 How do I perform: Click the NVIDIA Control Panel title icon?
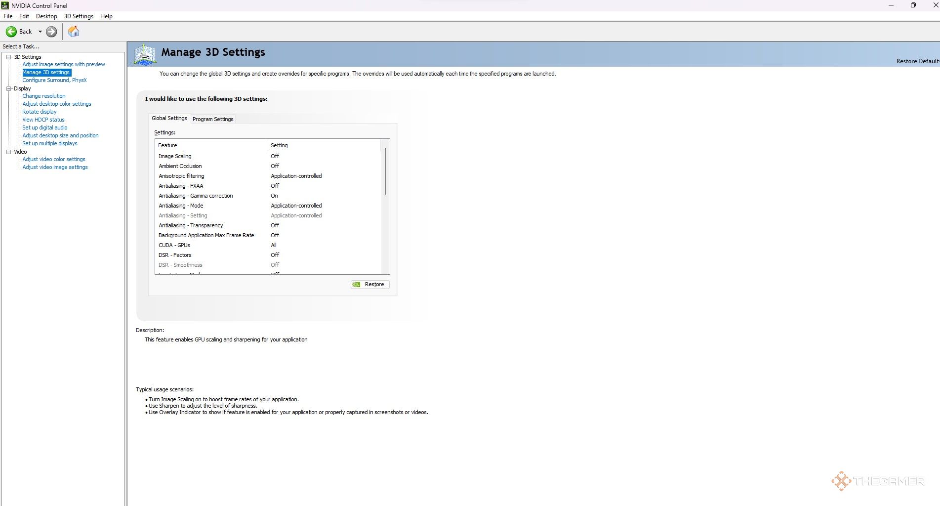coord(5,5)
